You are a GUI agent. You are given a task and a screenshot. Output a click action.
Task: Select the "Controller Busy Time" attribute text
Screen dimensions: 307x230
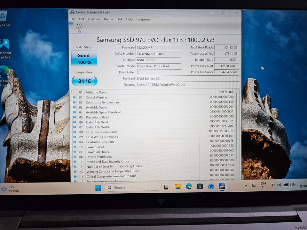click(100, 142)
